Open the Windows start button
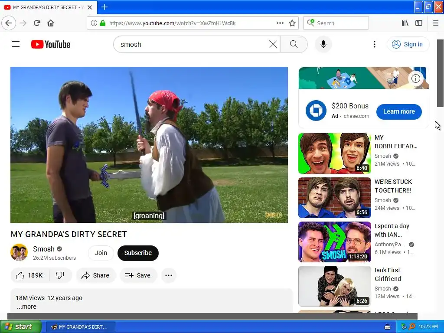 click(21, 326)
